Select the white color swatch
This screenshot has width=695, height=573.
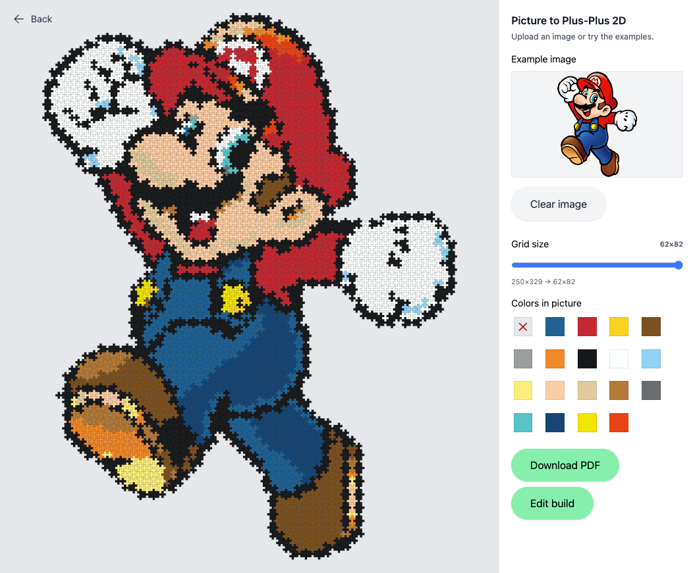click(619, 359)
